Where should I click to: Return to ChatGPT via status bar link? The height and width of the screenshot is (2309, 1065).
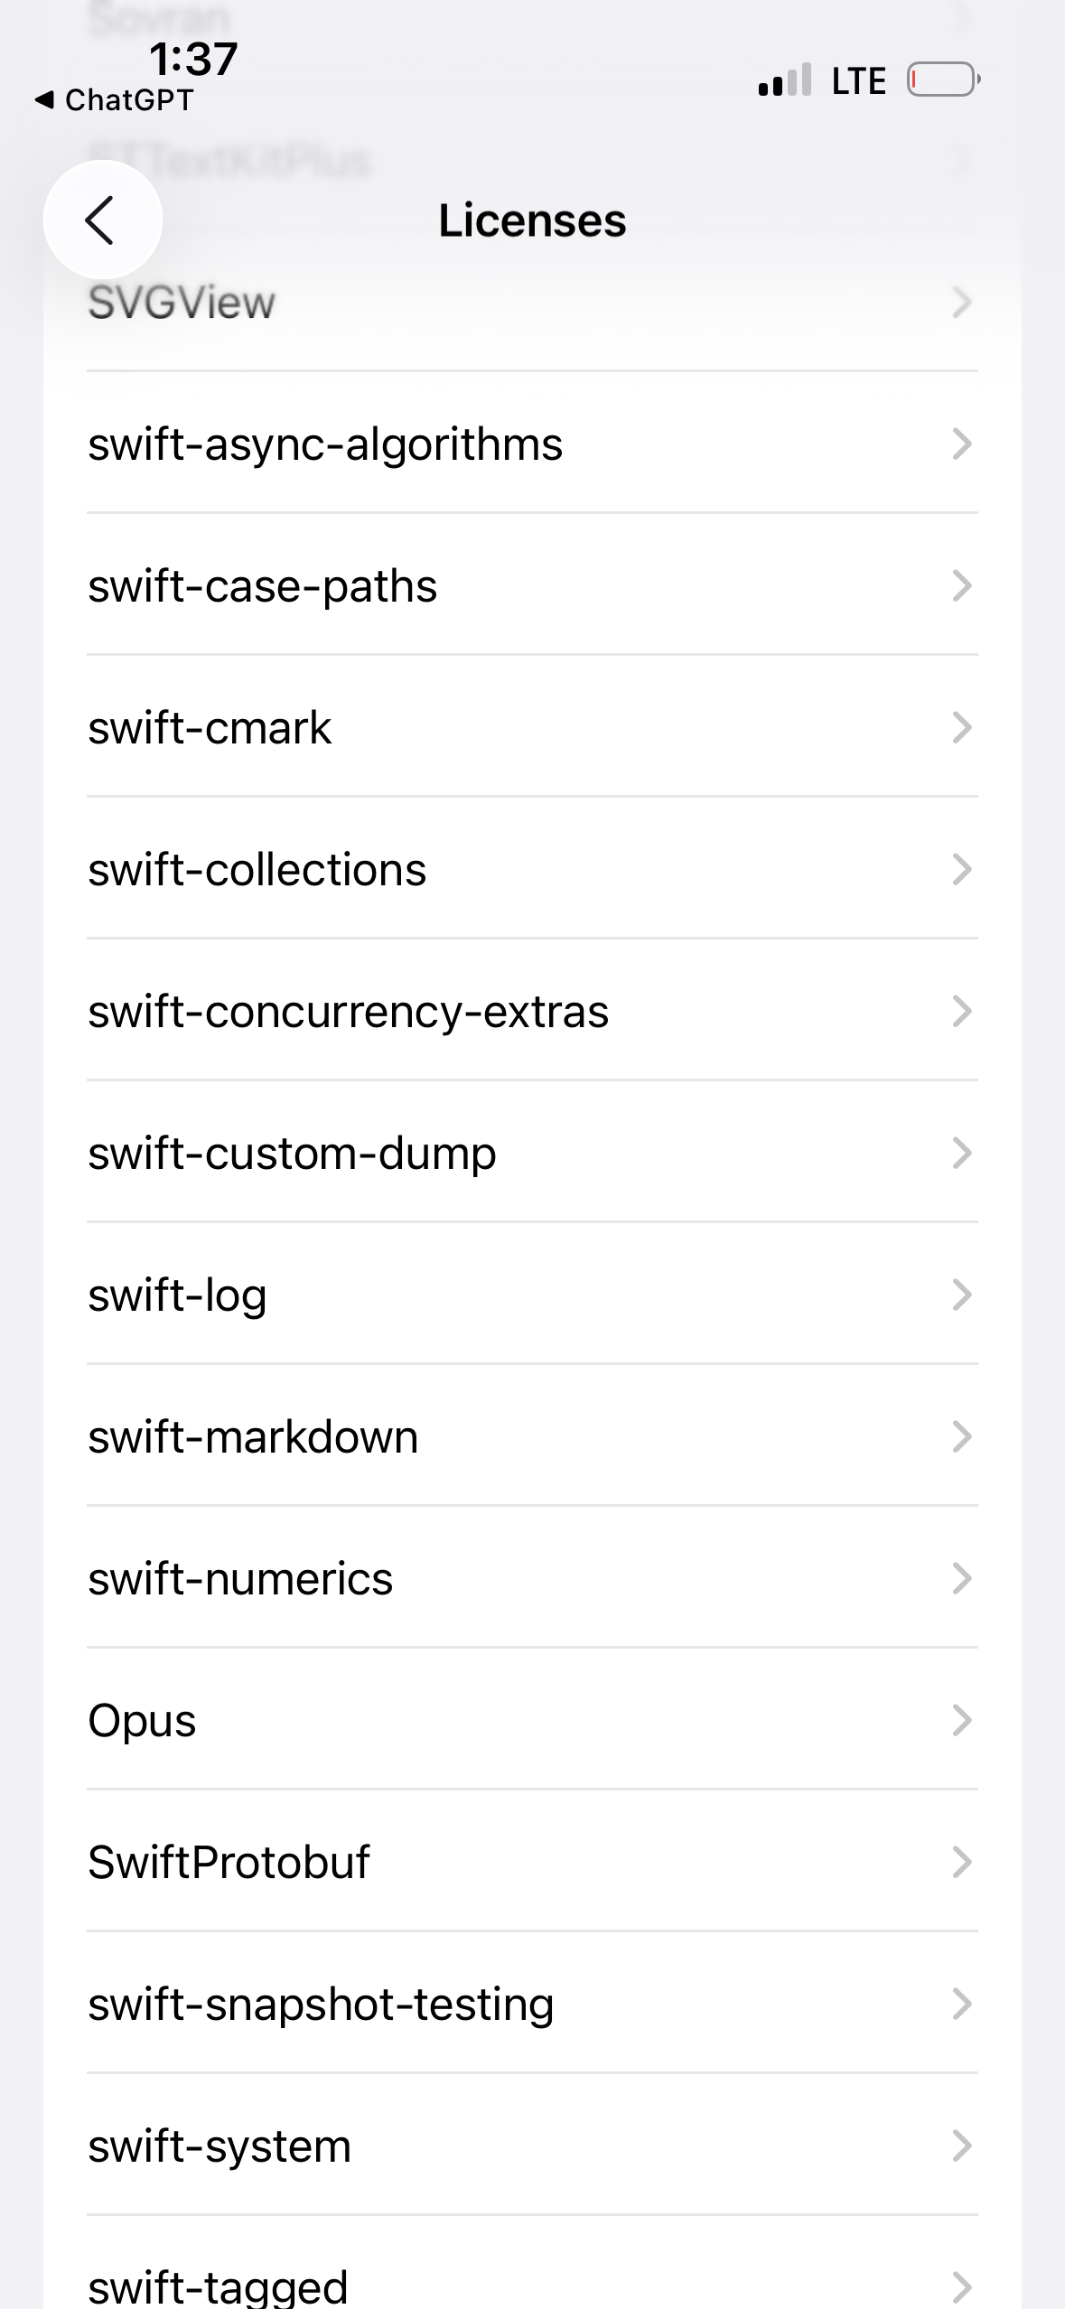click(115, 100)
